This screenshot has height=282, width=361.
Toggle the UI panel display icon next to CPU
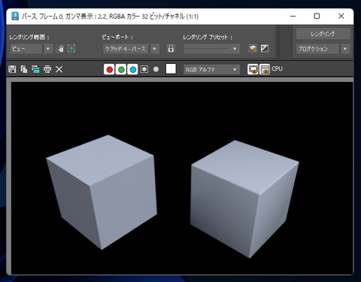(x=265, y=69)
